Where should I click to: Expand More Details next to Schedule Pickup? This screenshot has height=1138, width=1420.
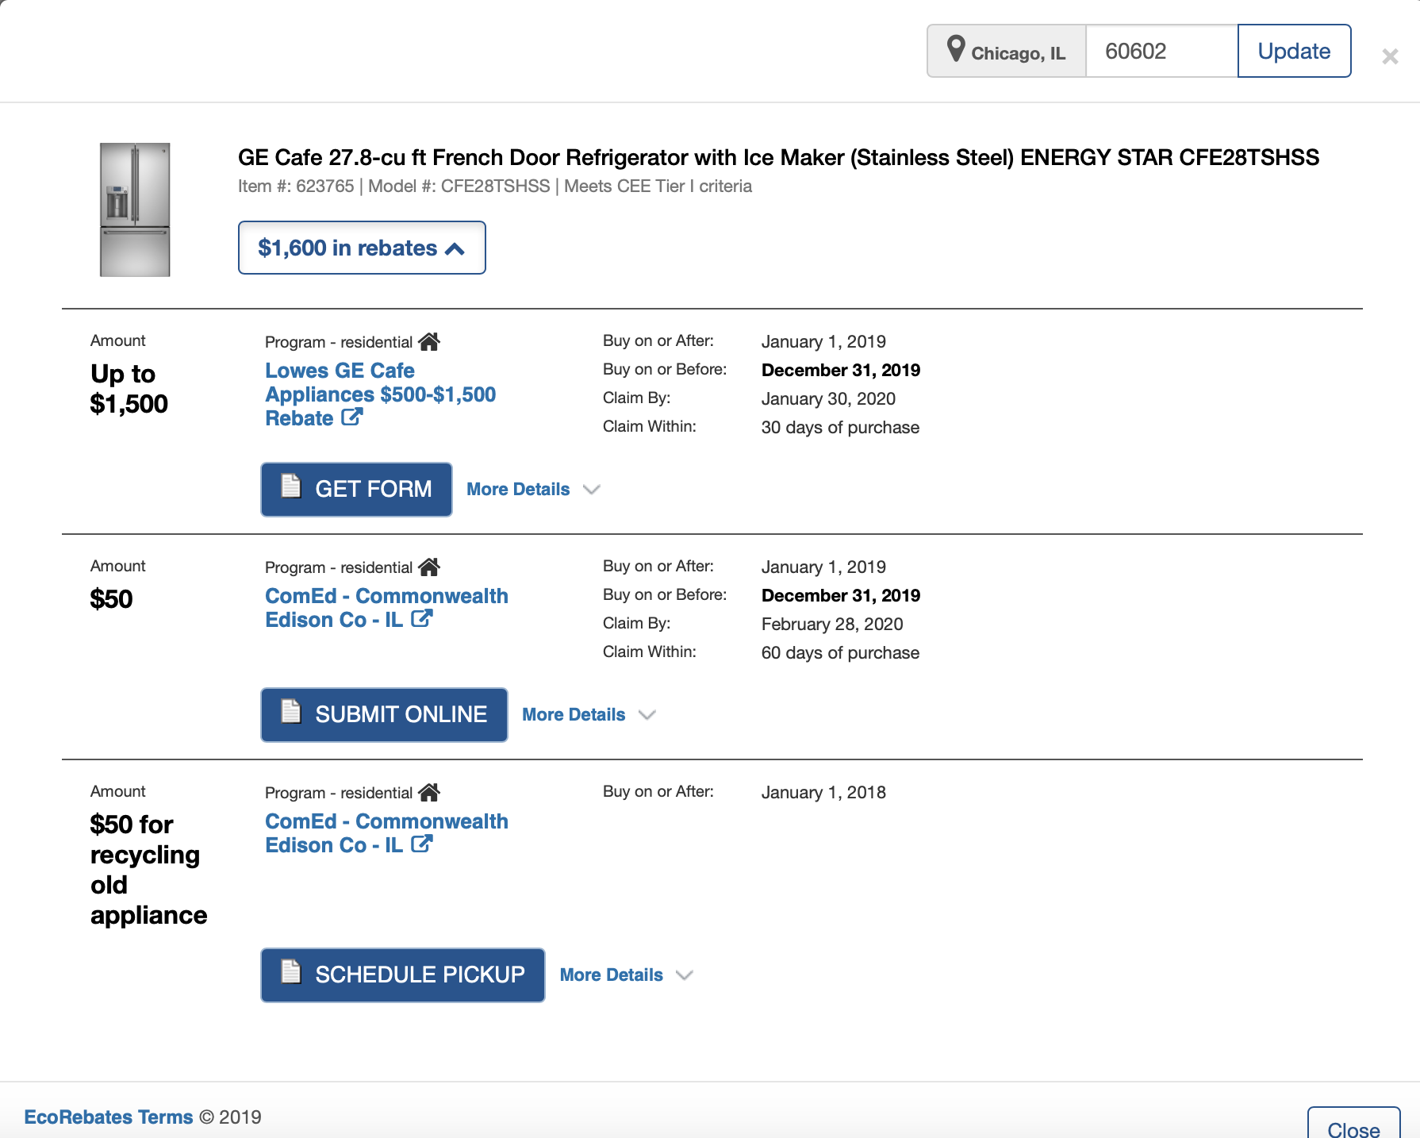coord(626,975)
